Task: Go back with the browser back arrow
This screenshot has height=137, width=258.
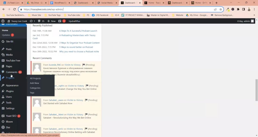Action: 4,9
